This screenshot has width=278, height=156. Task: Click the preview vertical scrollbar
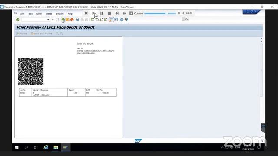[x=261, y=70]
